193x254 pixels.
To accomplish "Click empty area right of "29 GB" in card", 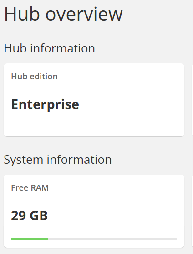I will pos(113,216).
